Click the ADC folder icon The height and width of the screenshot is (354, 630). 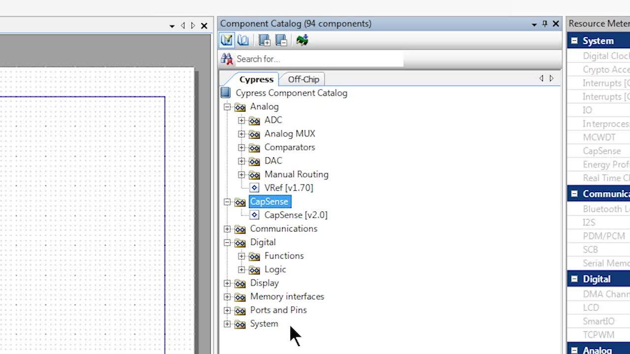point(254,120)
